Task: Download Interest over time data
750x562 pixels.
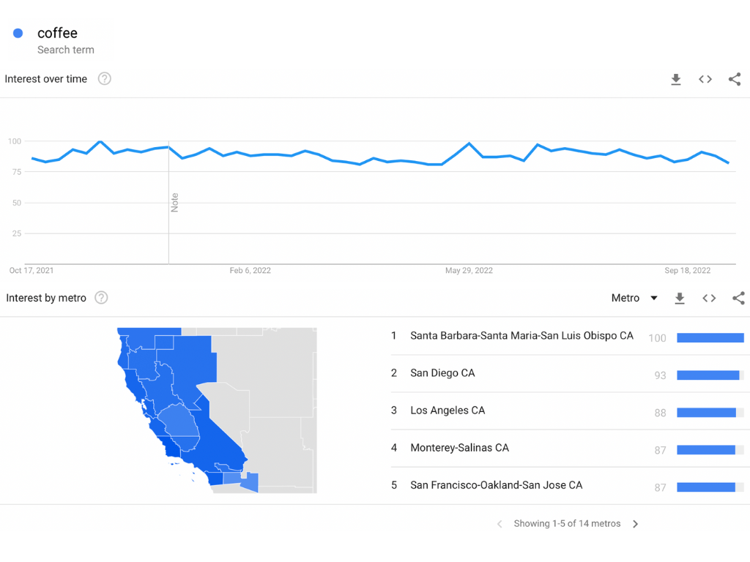Action: [675, 79]
